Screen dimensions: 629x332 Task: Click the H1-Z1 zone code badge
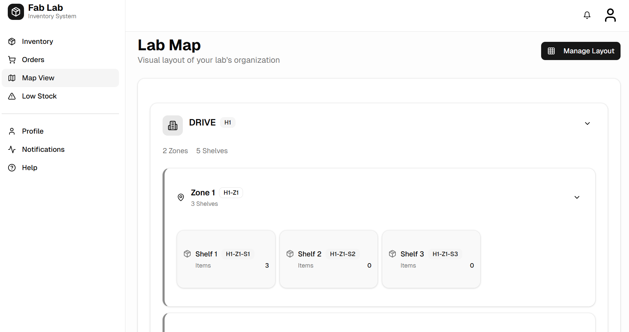[231, 193]
